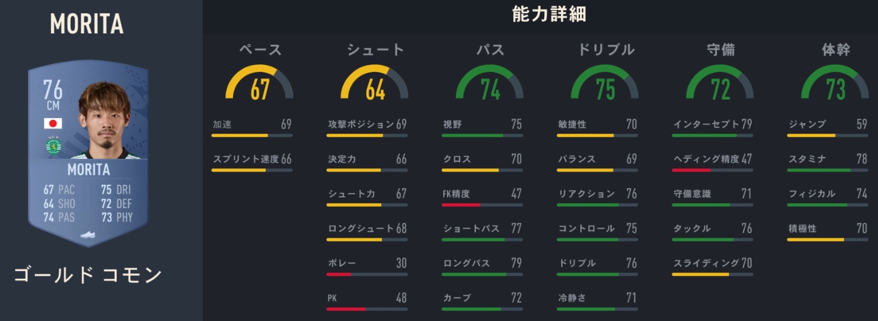The width and height of the screenshot is (878, 321).
Task: Click the boot icon at card bottom
Action: 88,235
